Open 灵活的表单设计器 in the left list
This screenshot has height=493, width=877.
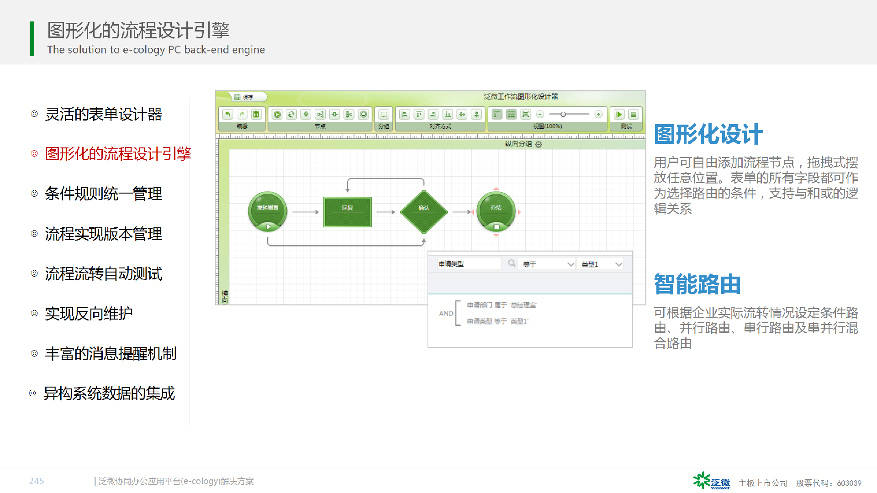point(103,114)
